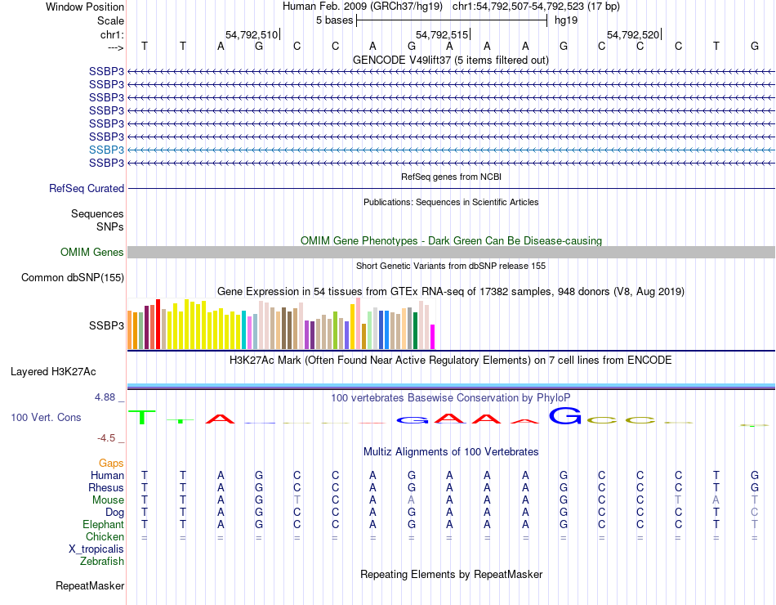Viewport: 776px width, 605px height.
Task: Open the Repeating Elements by RepeatMasker title
Action: tap(451, 574)
